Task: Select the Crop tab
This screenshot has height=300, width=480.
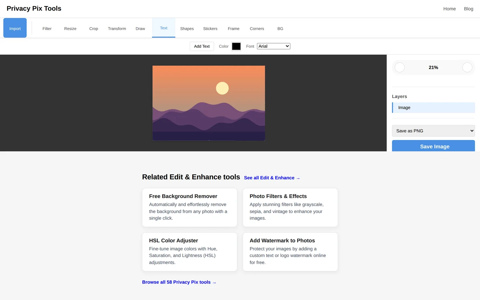Action: [94, 29]
